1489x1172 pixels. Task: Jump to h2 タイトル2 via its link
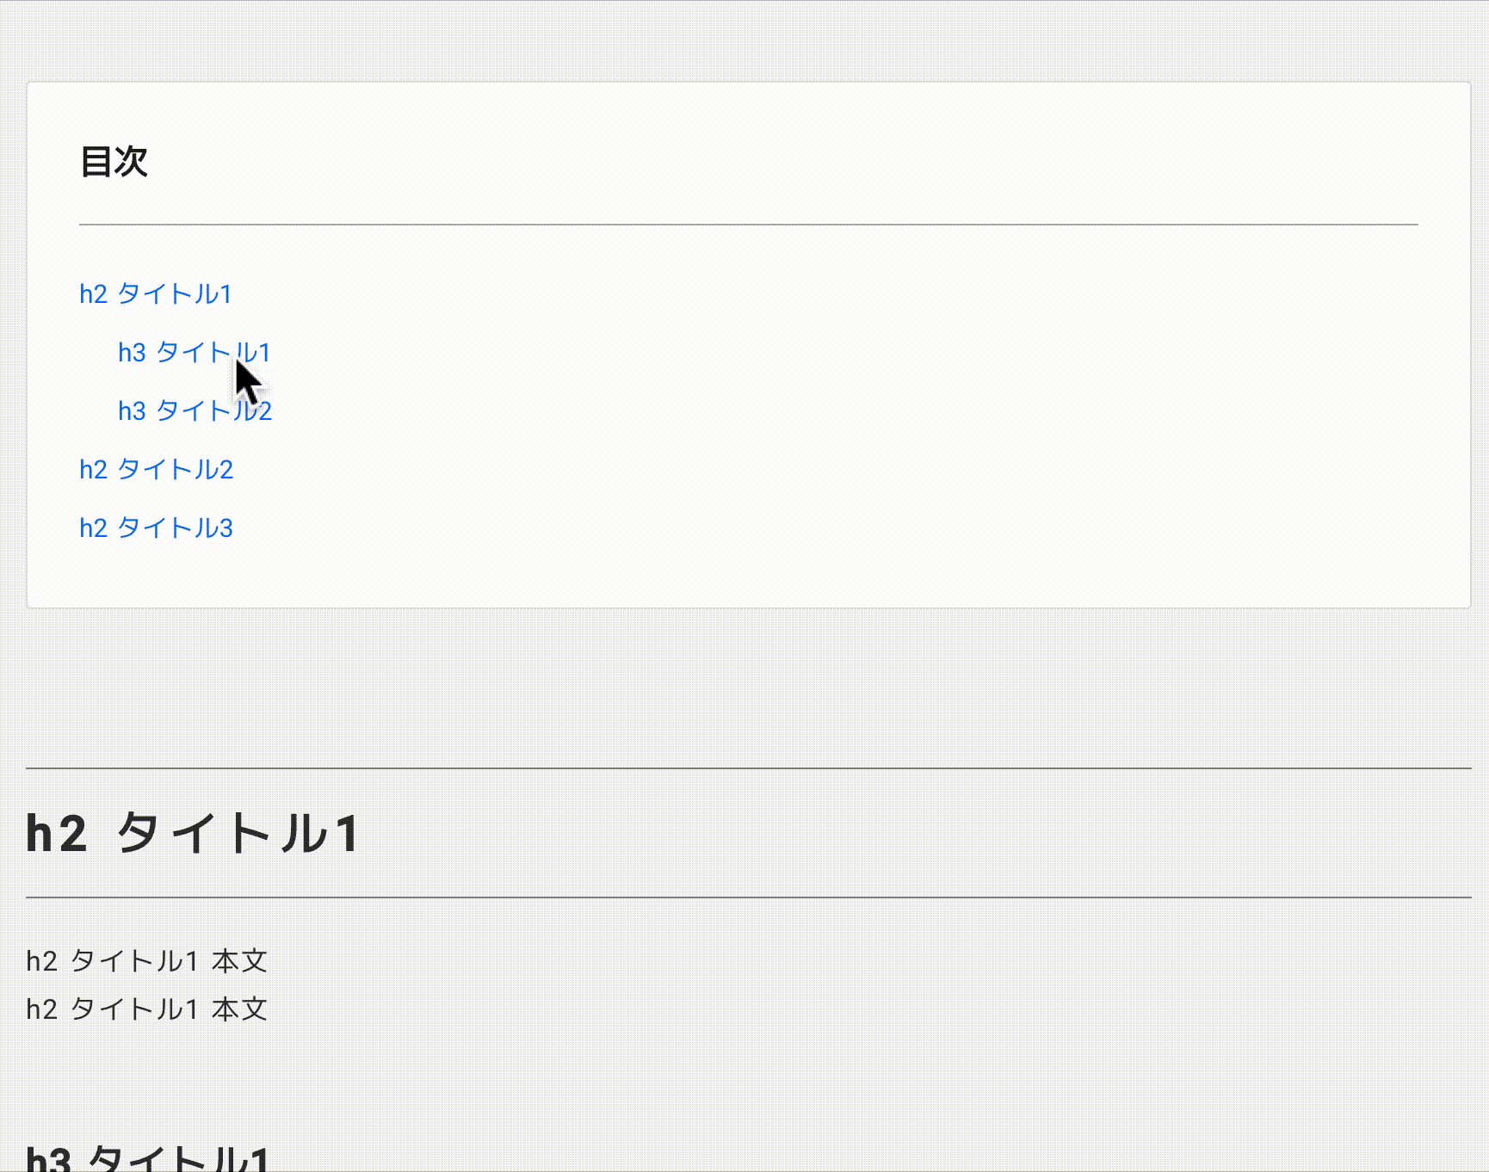156,469
